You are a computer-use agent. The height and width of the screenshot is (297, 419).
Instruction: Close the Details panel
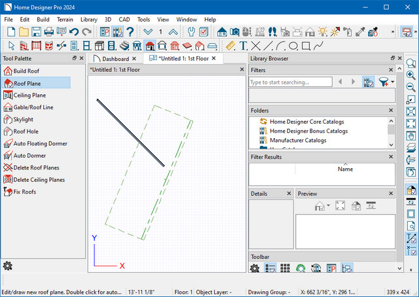point(289,194)
